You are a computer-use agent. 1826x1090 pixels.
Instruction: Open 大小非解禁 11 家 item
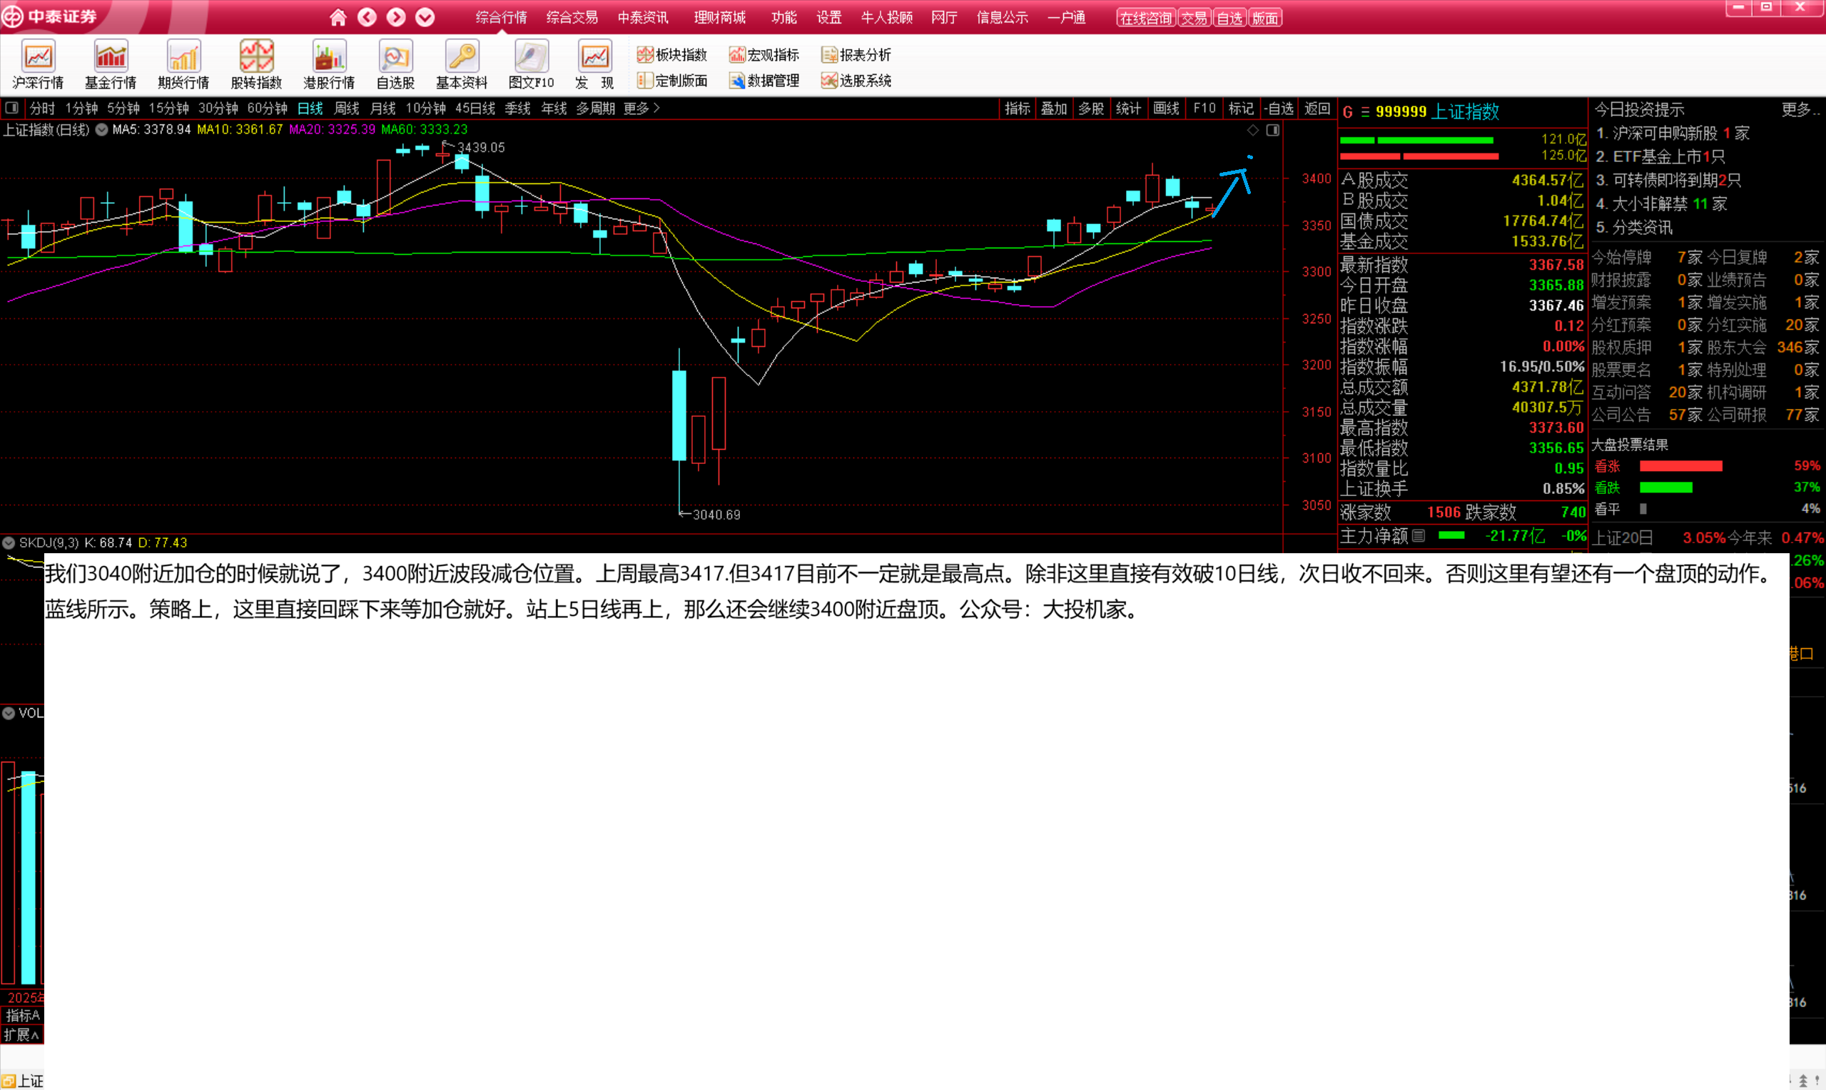pos(1662,203)
